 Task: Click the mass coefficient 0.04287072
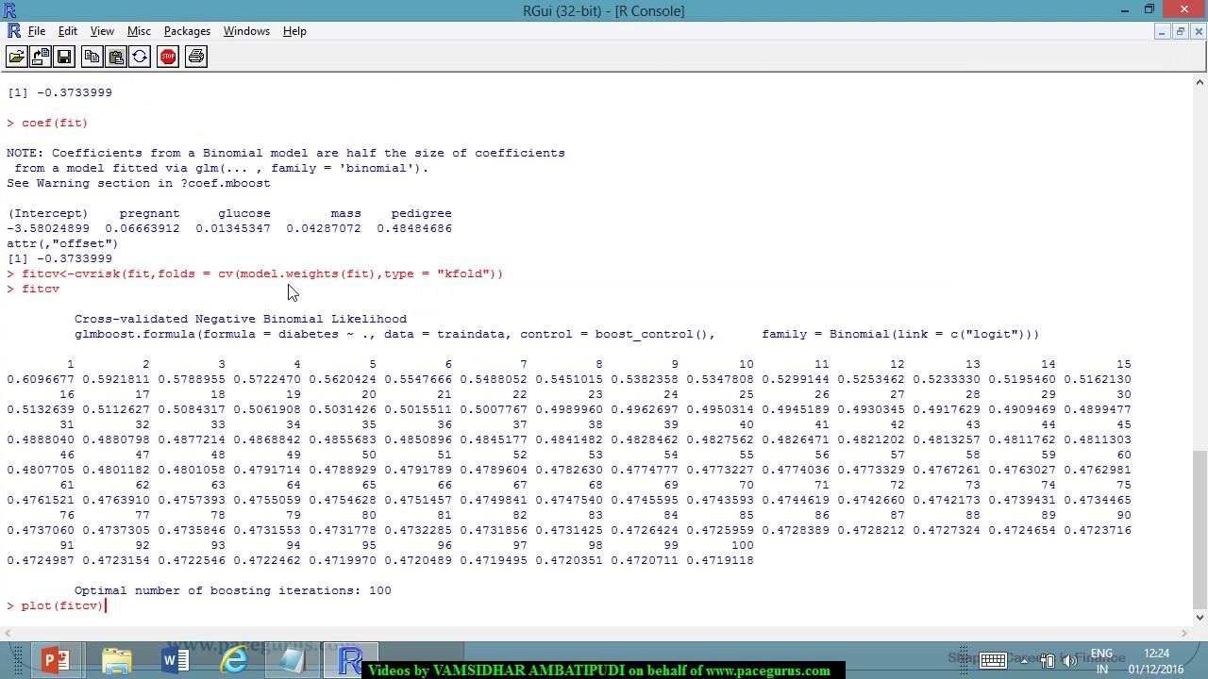click(x=324, y=228)
